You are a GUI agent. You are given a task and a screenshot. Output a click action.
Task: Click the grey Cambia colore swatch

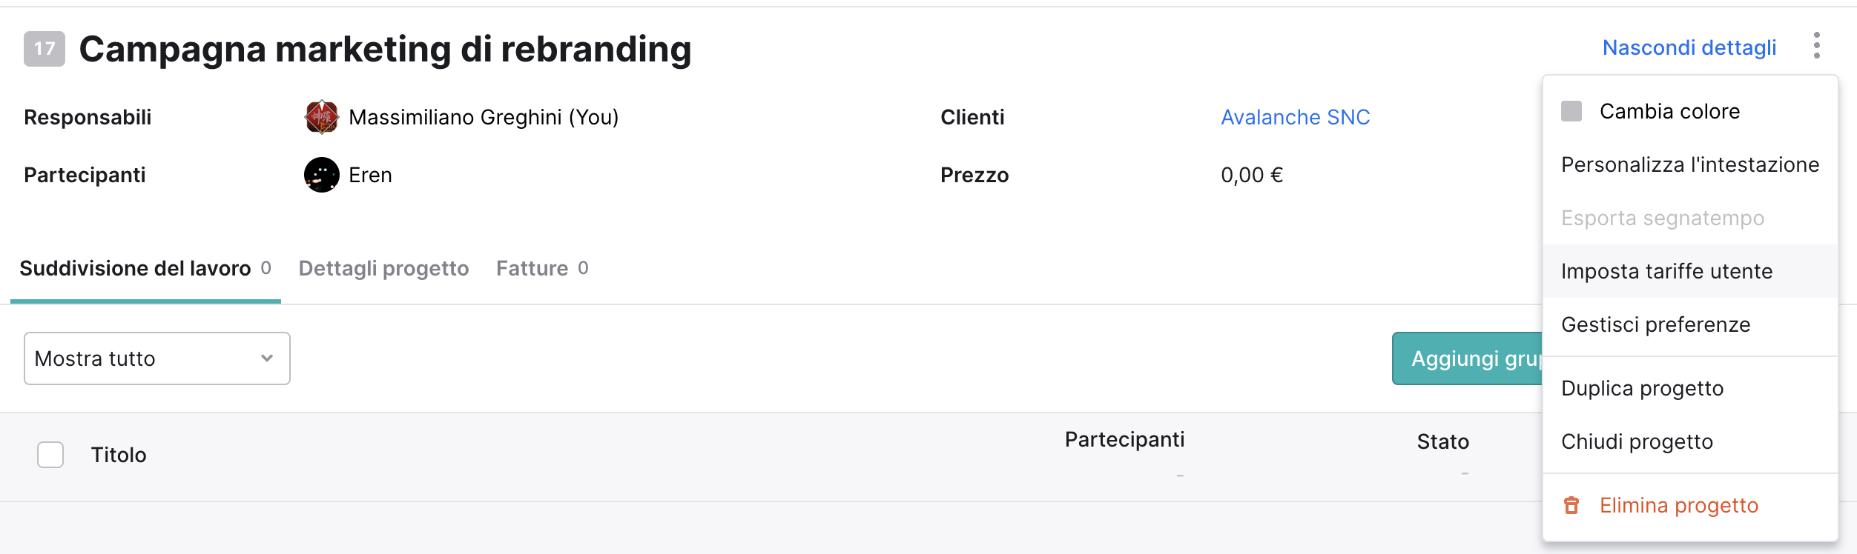(1571, 111)
